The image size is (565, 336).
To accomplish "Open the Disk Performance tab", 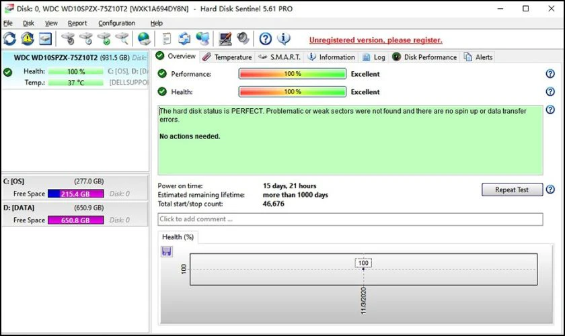I will 424,57.
